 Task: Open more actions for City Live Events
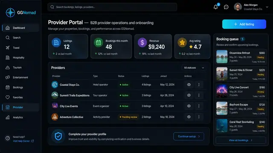[x=199, y=106]
